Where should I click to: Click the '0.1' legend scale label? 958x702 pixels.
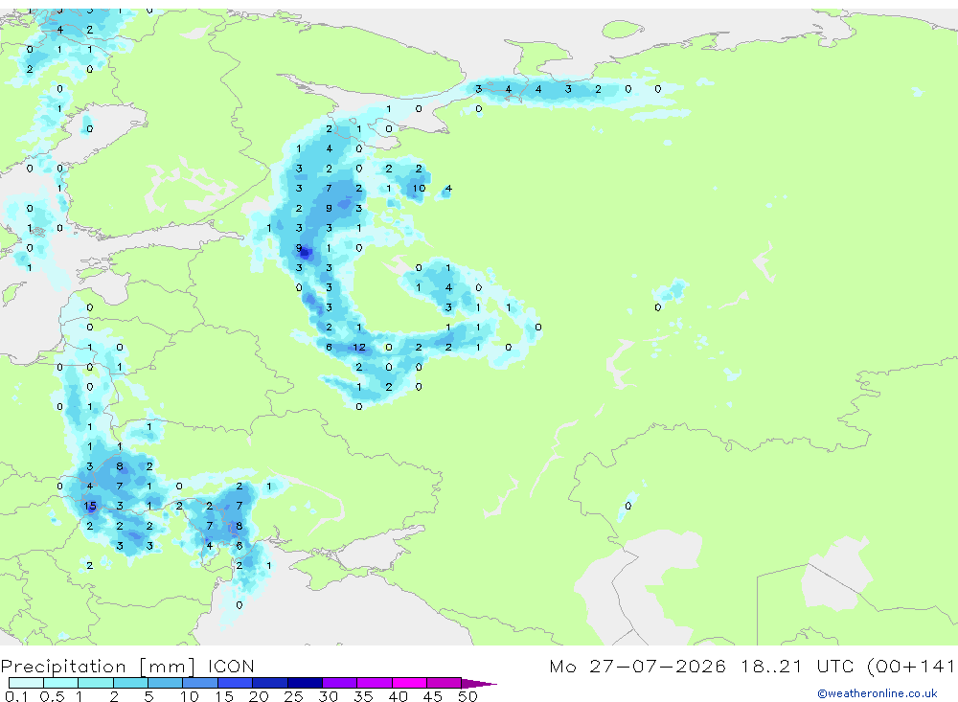[16, 696]
